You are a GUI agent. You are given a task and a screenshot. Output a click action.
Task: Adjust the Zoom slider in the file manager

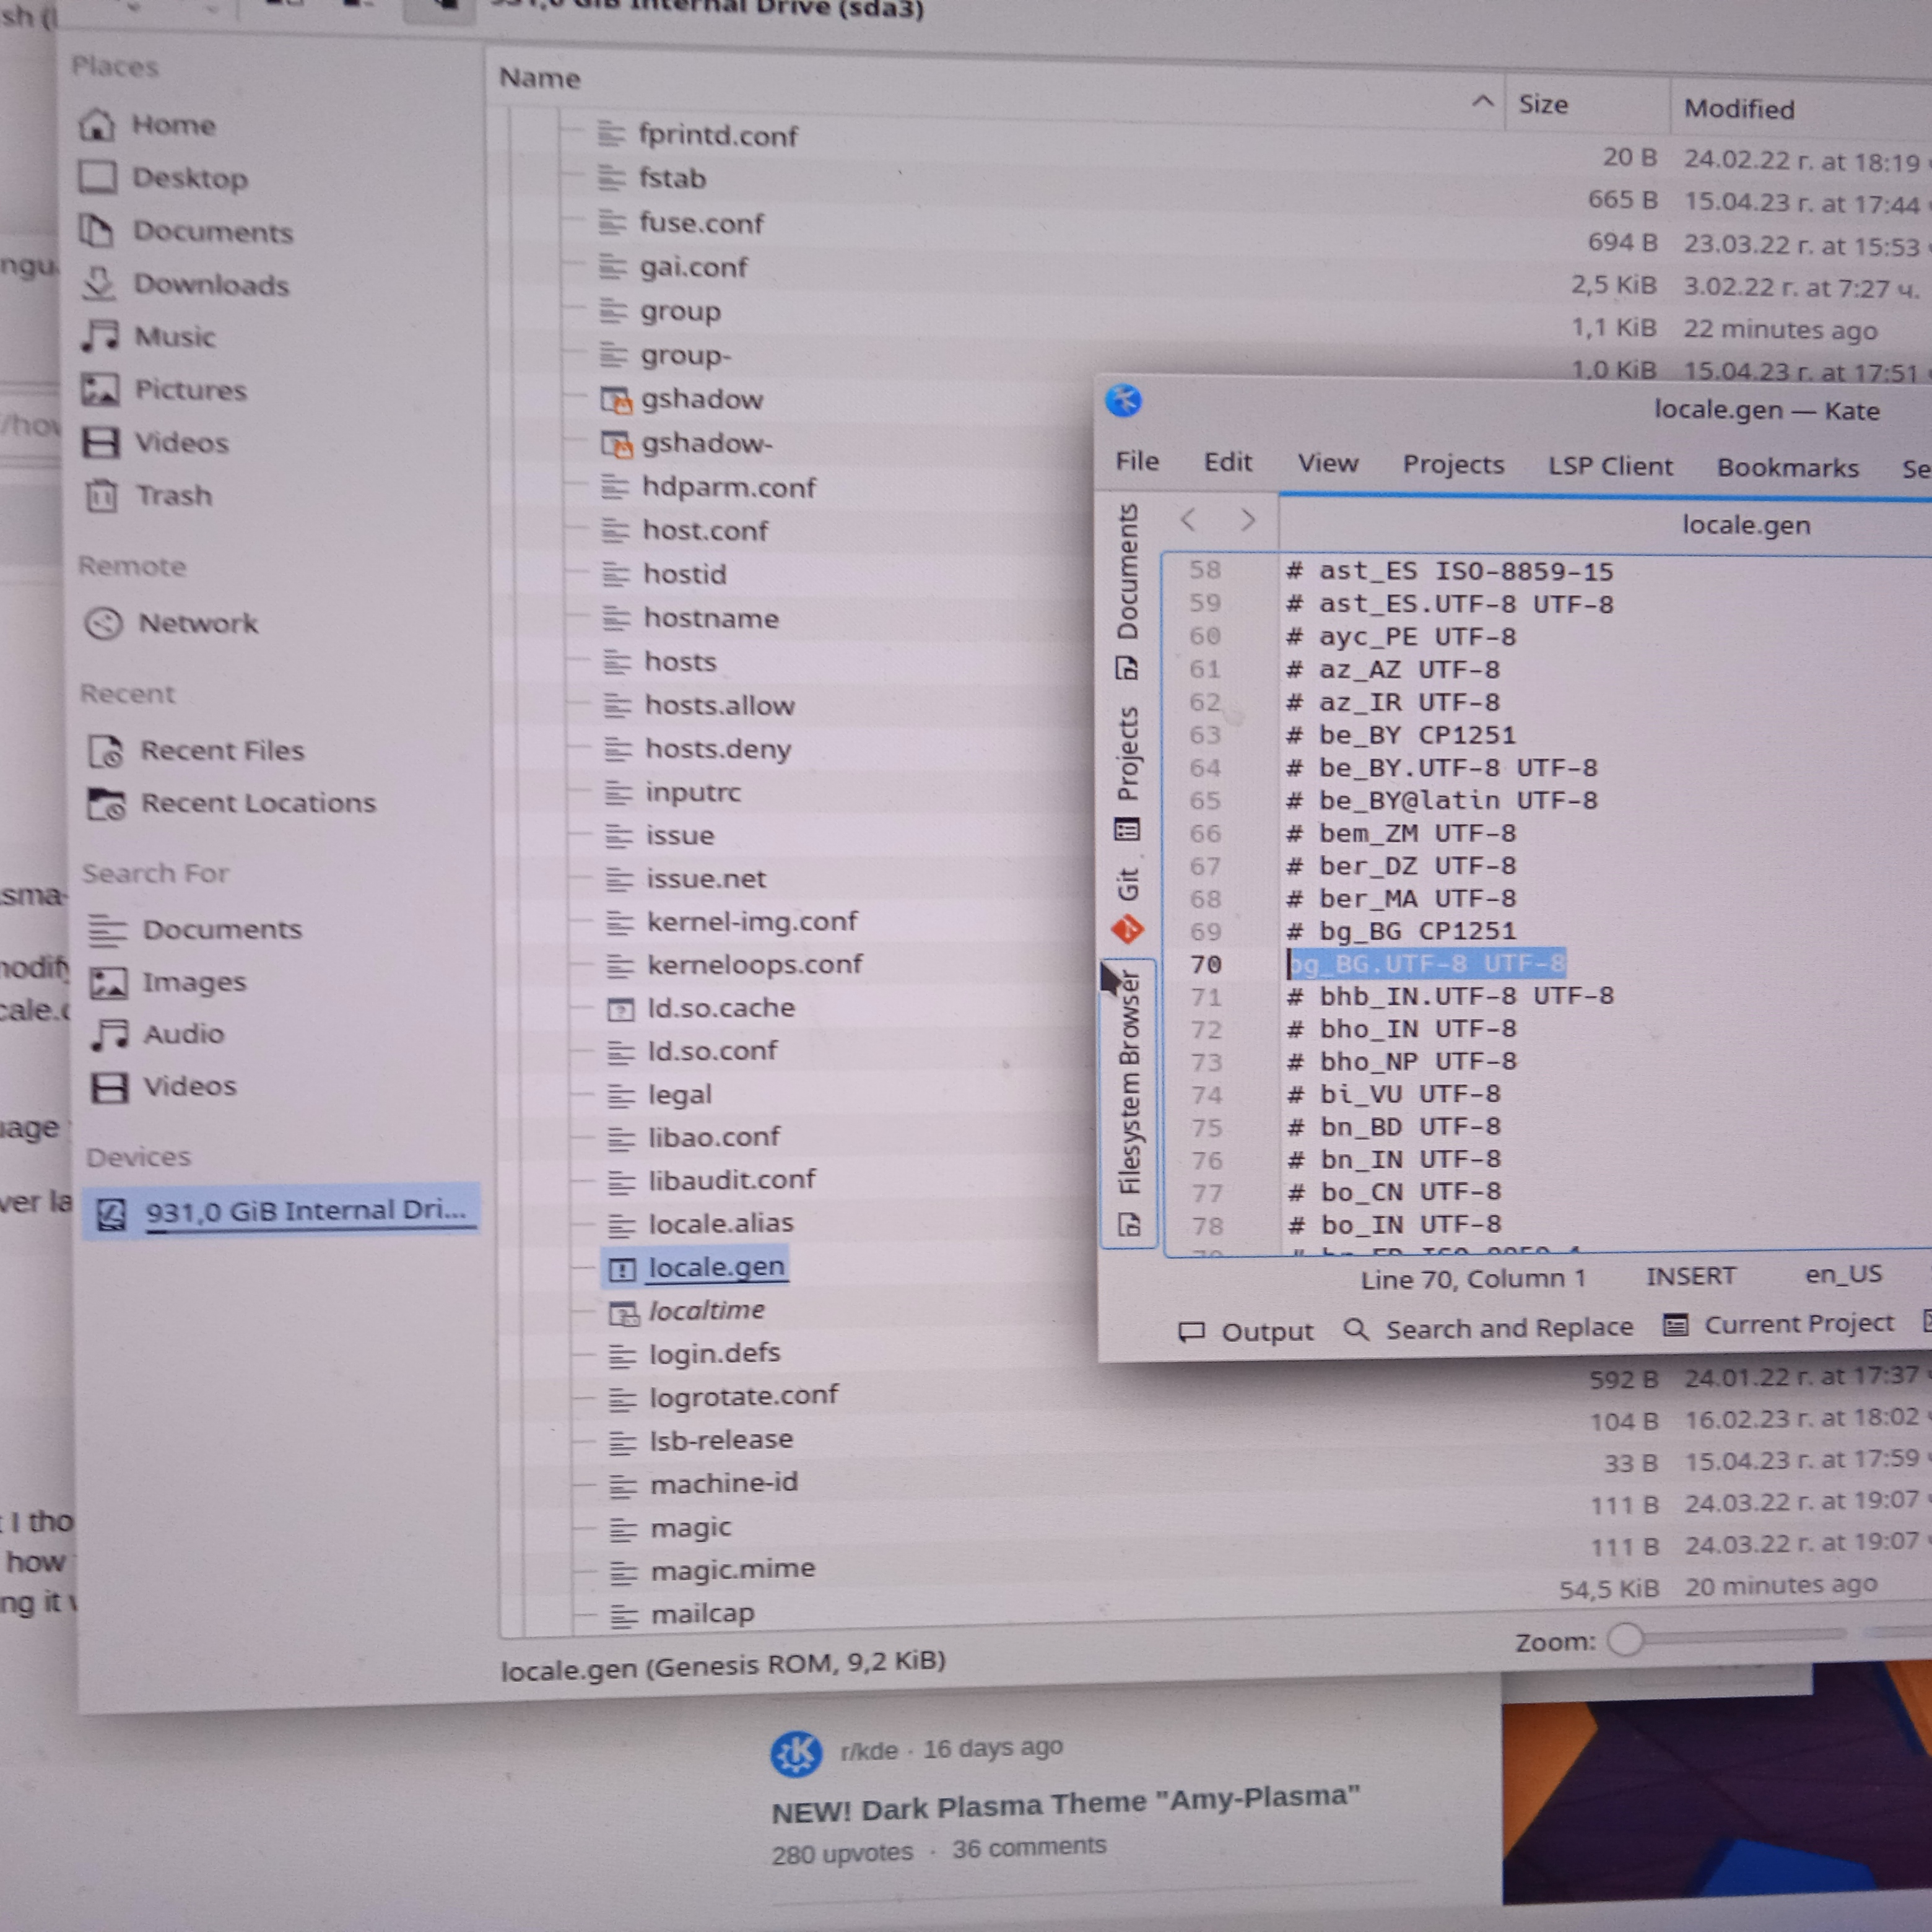point(1627,1640)
